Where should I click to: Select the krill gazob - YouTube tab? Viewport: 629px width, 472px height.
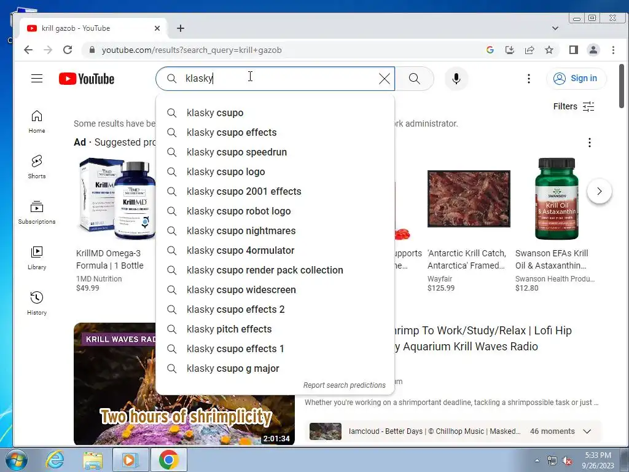point(93,28)
